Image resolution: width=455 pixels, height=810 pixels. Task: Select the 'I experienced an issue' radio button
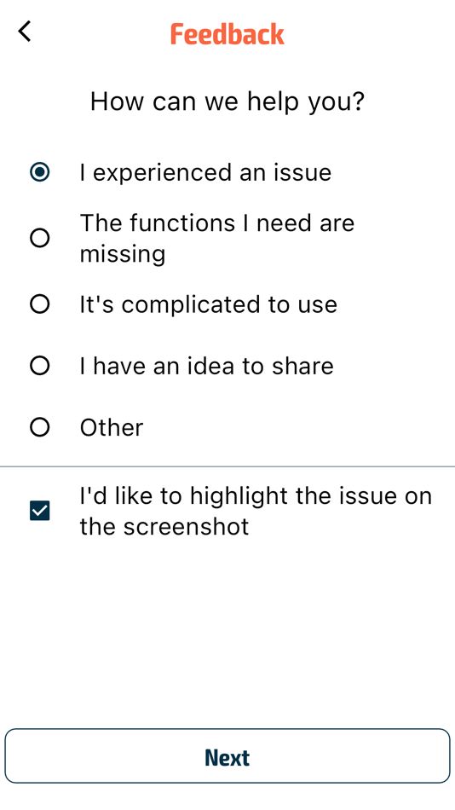click(40, 172)
